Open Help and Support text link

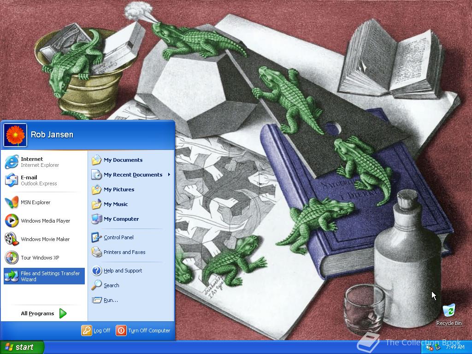coord(123,270)
